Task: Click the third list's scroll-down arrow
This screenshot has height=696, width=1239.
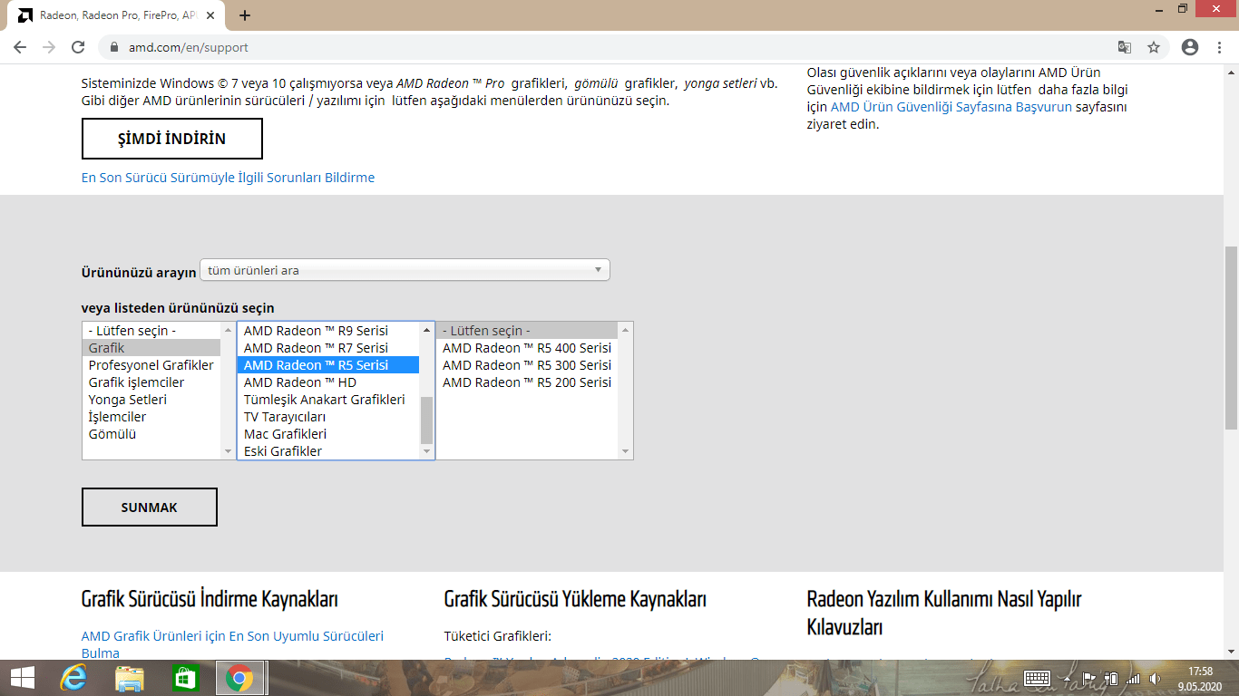Action: (625, 452)
